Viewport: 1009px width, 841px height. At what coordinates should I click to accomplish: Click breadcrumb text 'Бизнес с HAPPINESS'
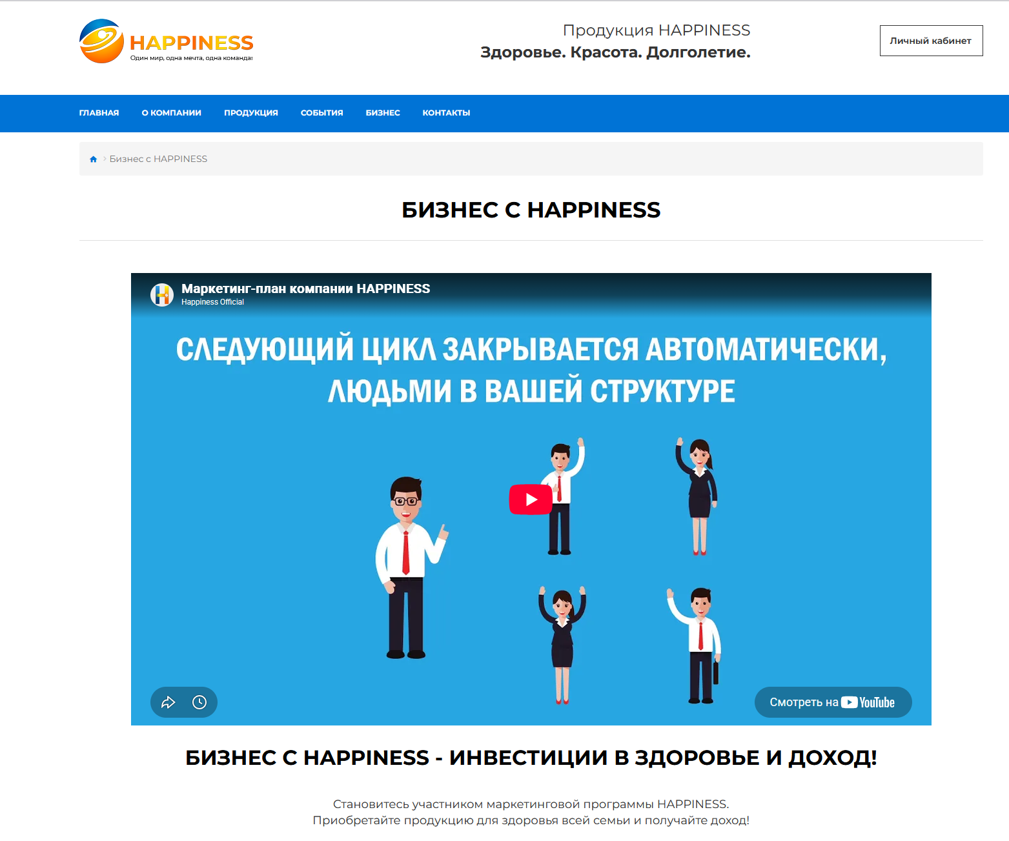158,159
